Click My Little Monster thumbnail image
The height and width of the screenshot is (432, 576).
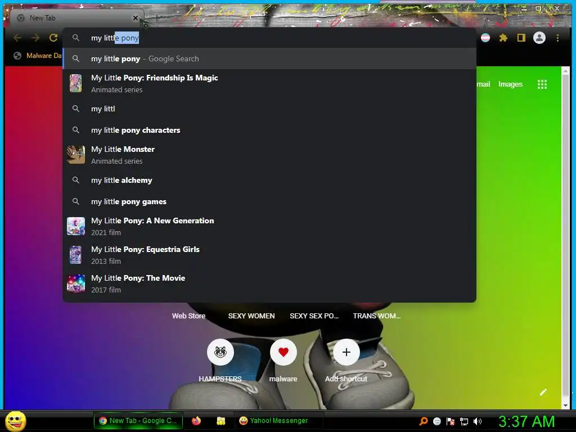[x=76, y=154]
